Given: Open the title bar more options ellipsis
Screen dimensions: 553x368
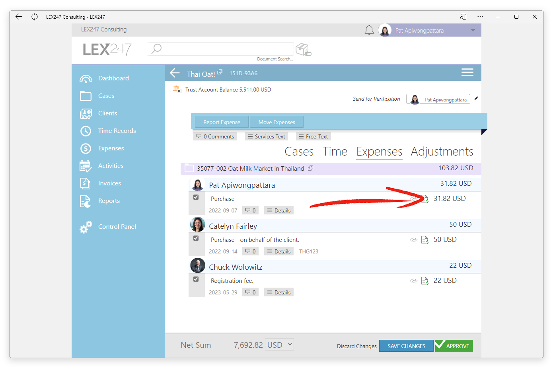Looking at the screenshot, I should (x=480, y=17).
